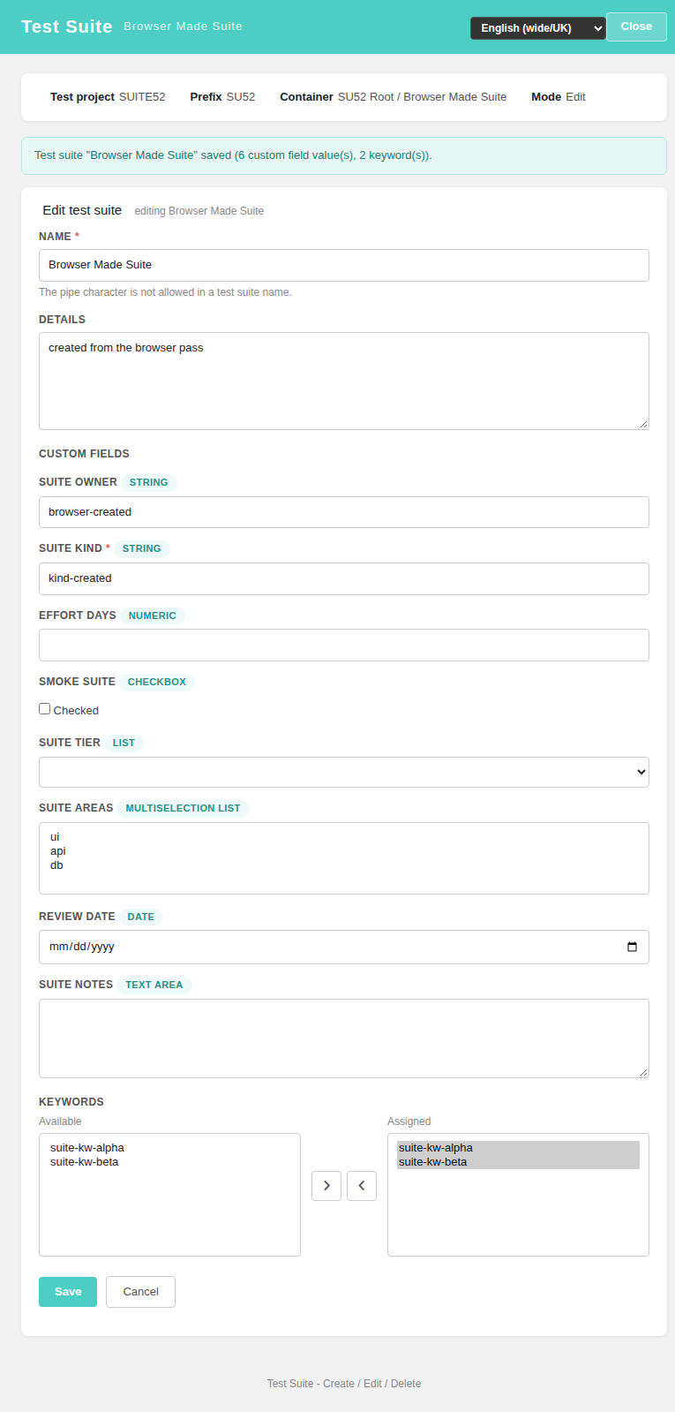This screenshot has width=675, height=1412.
Task: Click the Close button in header
Action: [x=636, y=26]
